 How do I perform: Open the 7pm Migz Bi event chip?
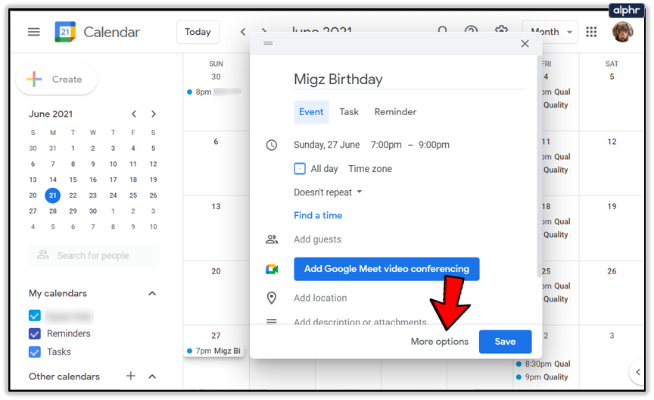(x=213, y=351)
